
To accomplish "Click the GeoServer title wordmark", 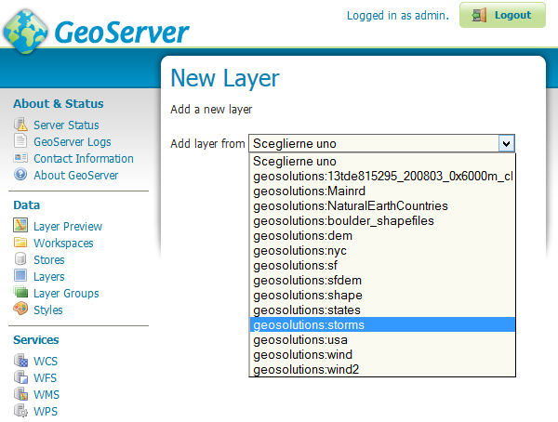I will (x=122, y=33).
